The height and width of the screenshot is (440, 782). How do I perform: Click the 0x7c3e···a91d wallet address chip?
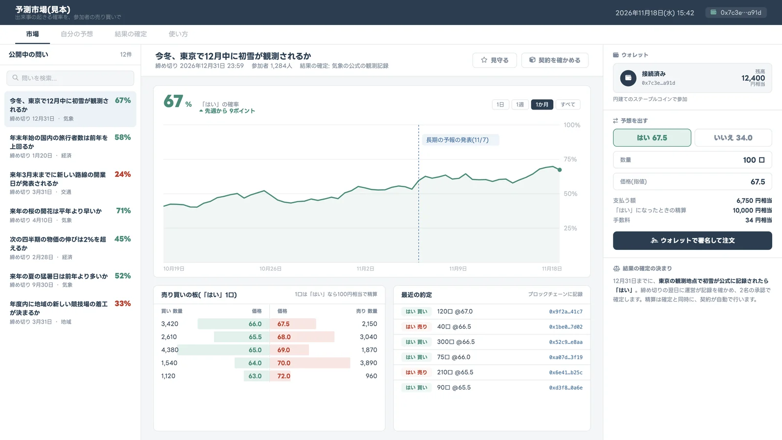tap(736, 13)
